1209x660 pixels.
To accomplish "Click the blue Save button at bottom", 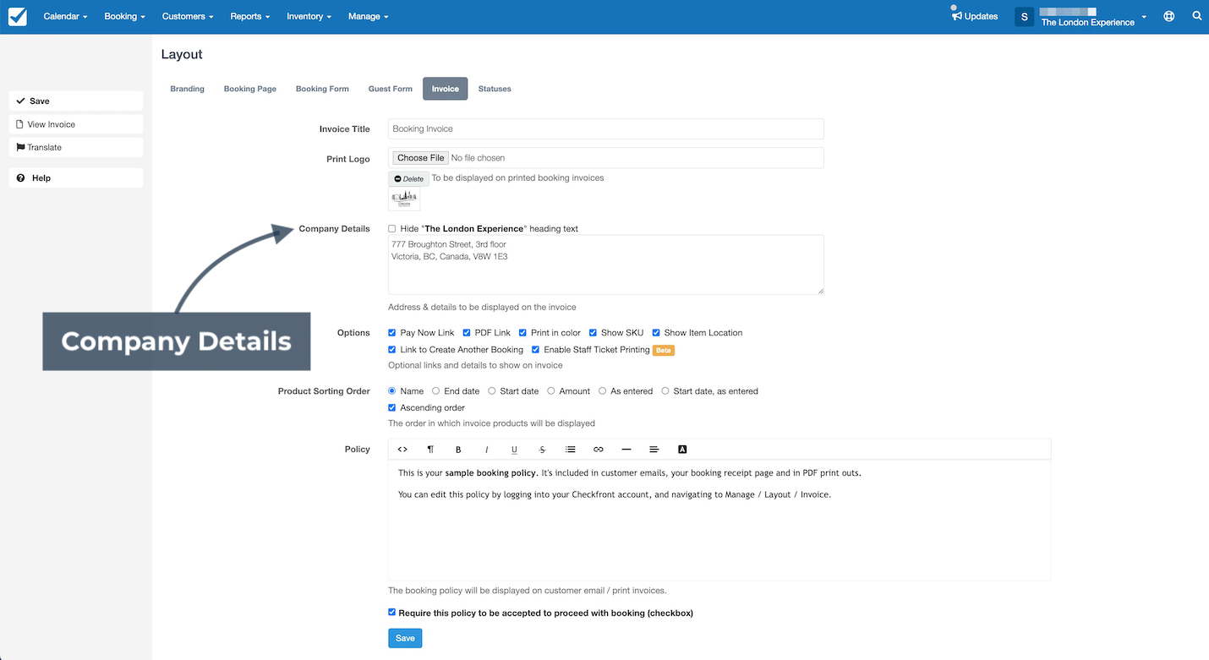I will point(405,638).
